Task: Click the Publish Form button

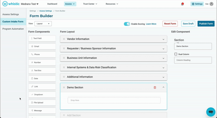Action: coord(206,24)
